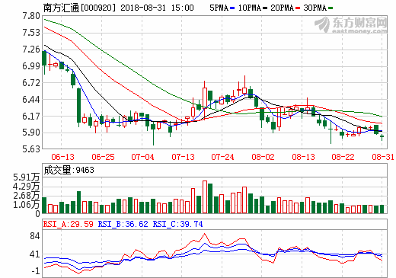Click the black 10PMA legend color swatch

pyautogui.click(x=265, y=8)
